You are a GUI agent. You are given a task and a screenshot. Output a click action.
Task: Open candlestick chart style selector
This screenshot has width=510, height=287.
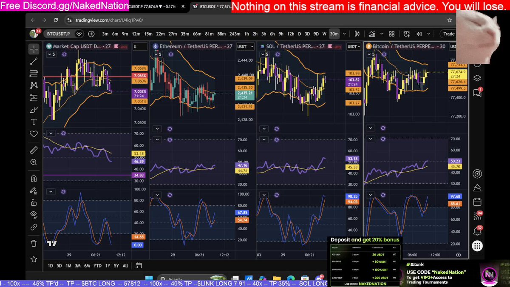click(x=357, y=34)
